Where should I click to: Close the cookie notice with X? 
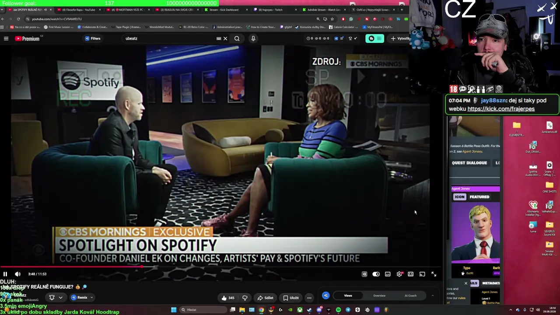(465, 283)
